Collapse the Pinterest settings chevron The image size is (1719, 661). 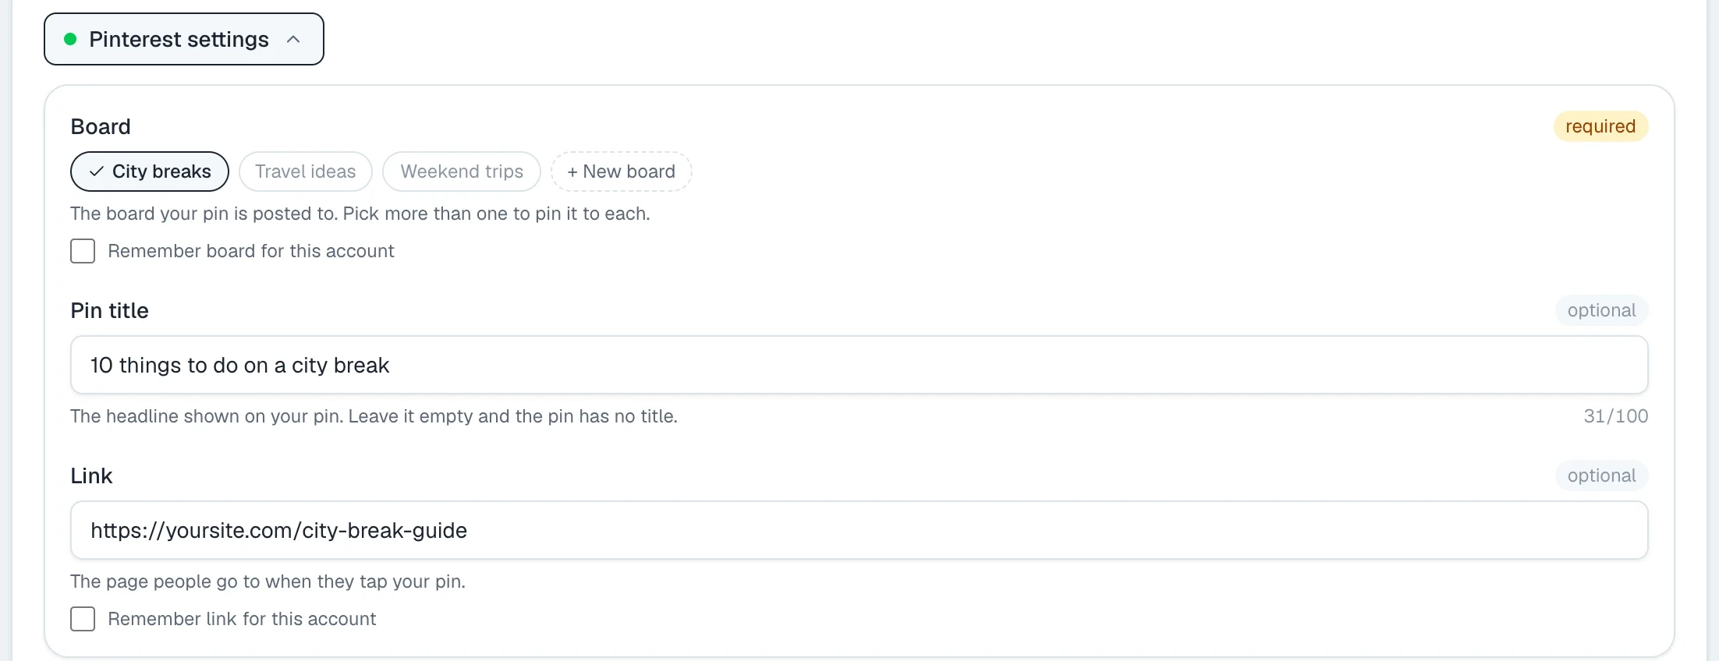click(293, 39)
